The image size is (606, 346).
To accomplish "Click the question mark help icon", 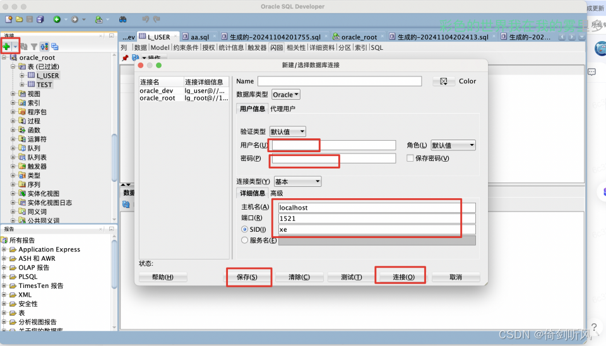I will [594, 327].
